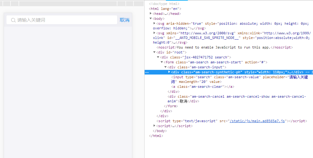Click the magnifier icon in search box
The height and width of the screenshot is (158, 313).
point(13,20)
